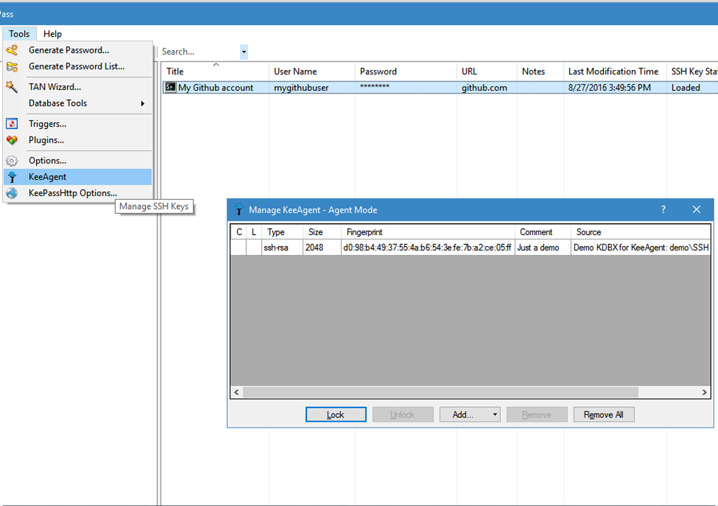Click the KeePassHttp Options globe icon
Image resolution: width=718 pixels, height=506 pixels.
click(12, 193)
